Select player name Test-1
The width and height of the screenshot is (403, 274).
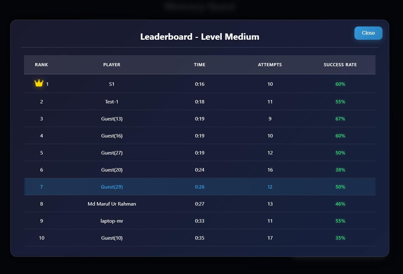[112, 102]
